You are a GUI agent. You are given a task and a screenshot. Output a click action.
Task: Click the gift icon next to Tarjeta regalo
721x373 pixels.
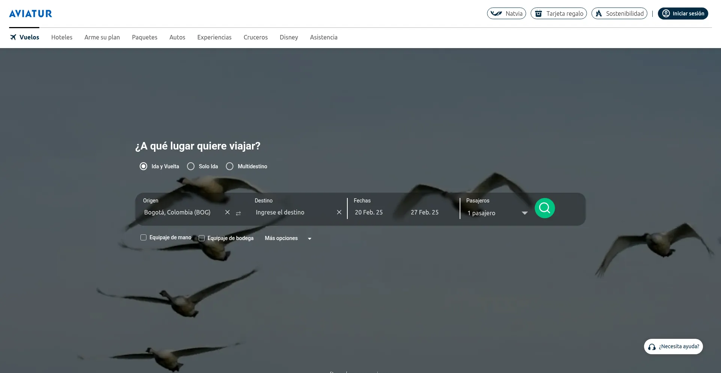[x=538, y=13]
